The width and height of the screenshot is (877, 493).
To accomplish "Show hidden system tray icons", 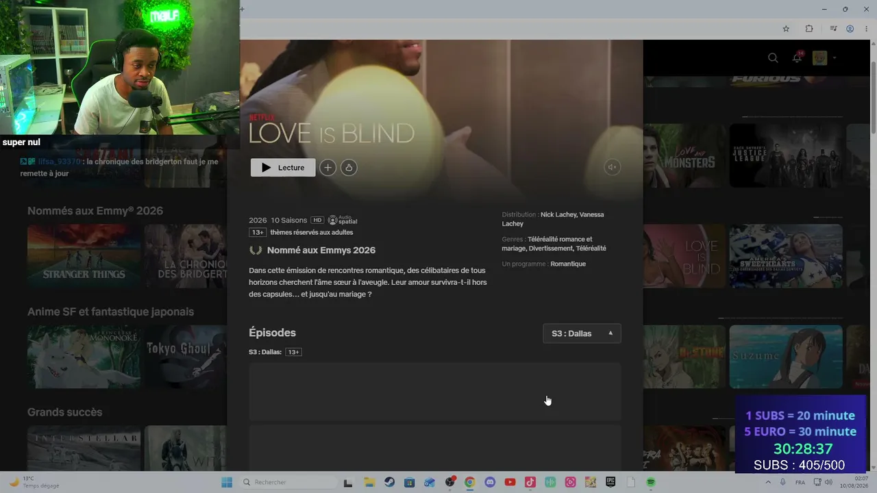I will 768,482.
